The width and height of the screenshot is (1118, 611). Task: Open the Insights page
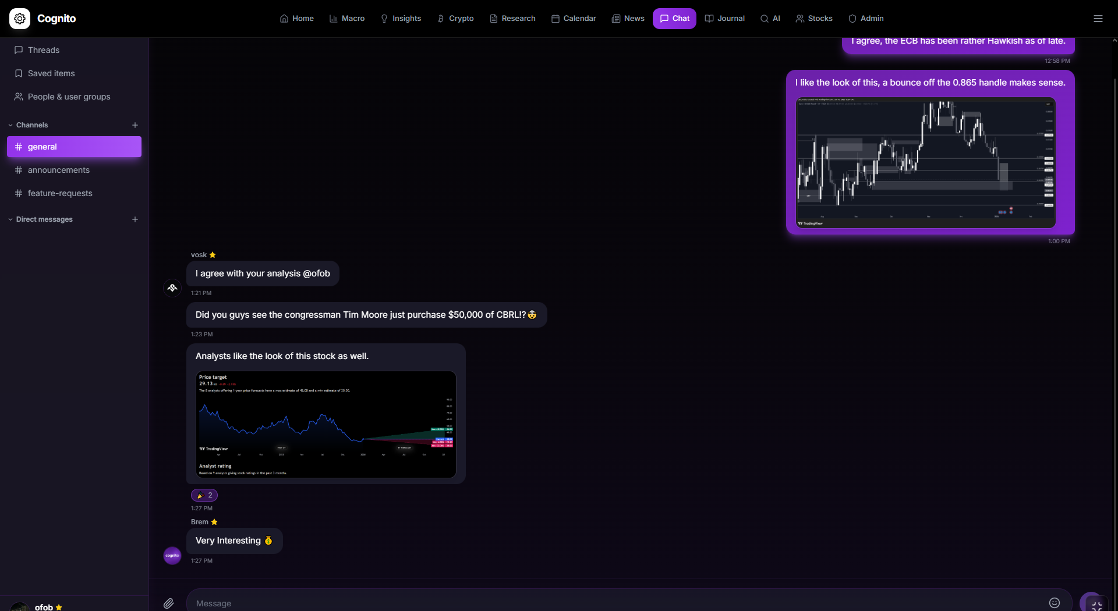[401, 18]
